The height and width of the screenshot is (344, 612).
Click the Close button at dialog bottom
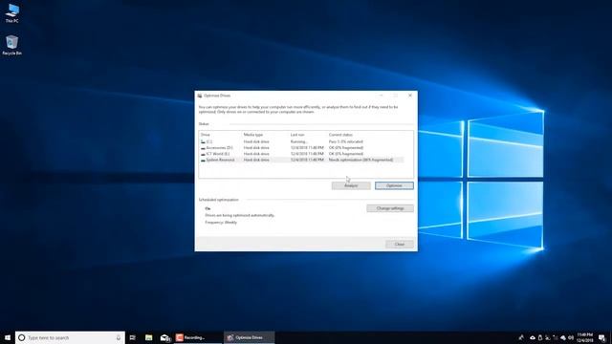pyautogui.click(x=400, y=245)
